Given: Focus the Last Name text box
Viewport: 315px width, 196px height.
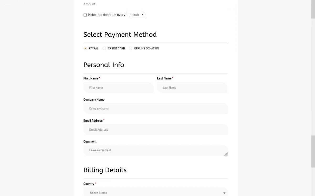Looking at the screenshot, I should (x=192, y=88).
